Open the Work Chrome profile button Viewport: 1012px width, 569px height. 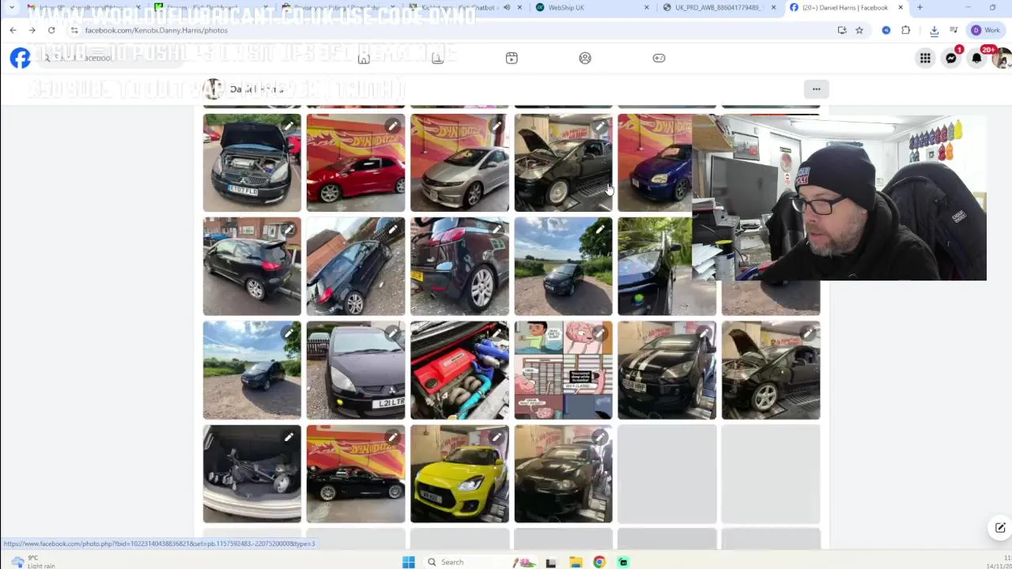pos(985,30)
